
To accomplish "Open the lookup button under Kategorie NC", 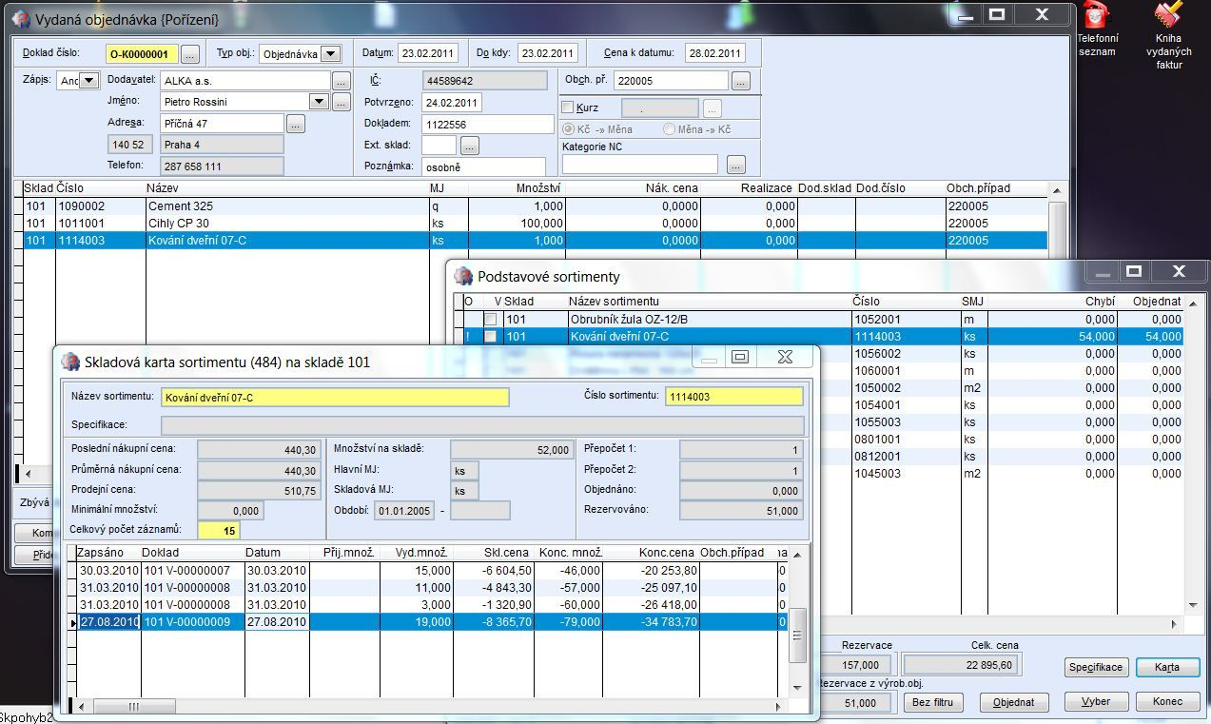I will point(735,165).
